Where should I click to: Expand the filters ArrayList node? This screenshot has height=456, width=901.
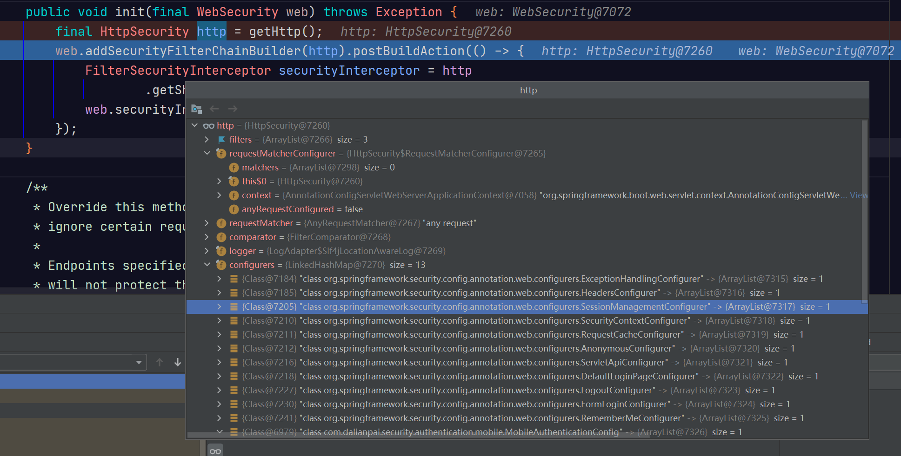(x=207, y=139)
